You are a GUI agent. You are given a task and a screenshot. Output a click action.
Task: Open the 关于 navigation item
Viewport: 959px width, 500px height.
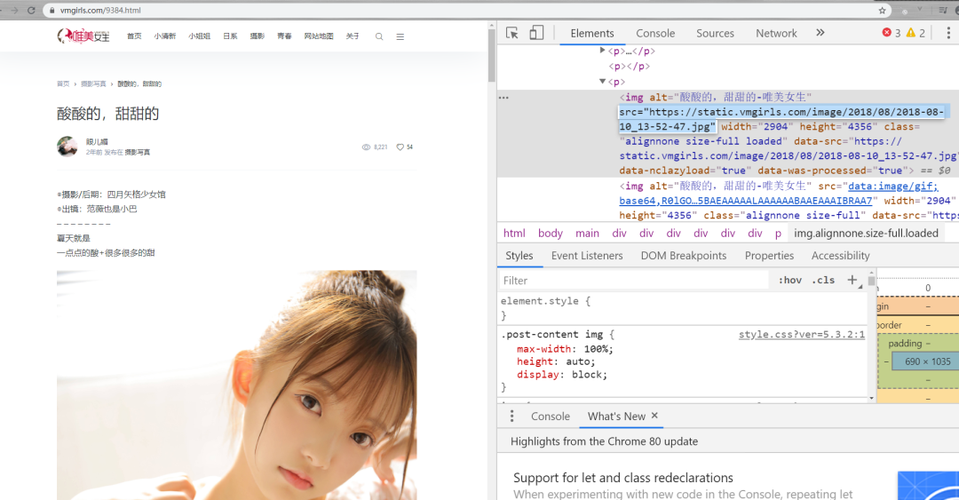(353, 36)
